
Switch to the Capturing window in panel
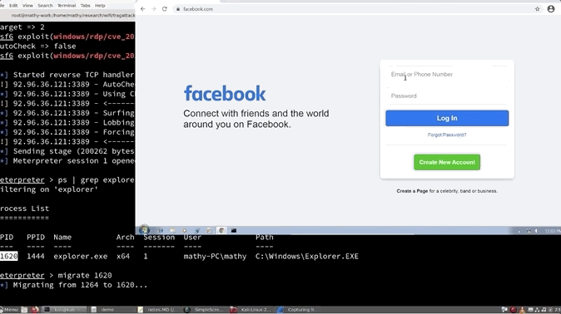[x=299, y=310]
